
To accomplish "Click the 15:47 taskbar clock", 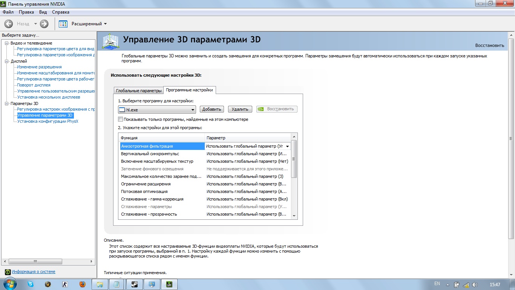I will 495,284.
